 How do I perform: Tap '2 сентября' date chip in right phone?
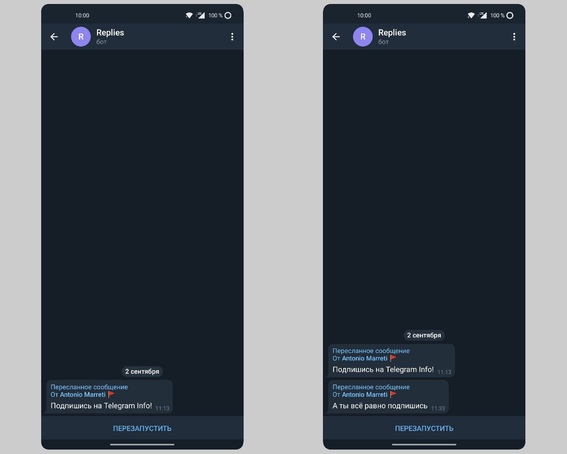(424, 335)
